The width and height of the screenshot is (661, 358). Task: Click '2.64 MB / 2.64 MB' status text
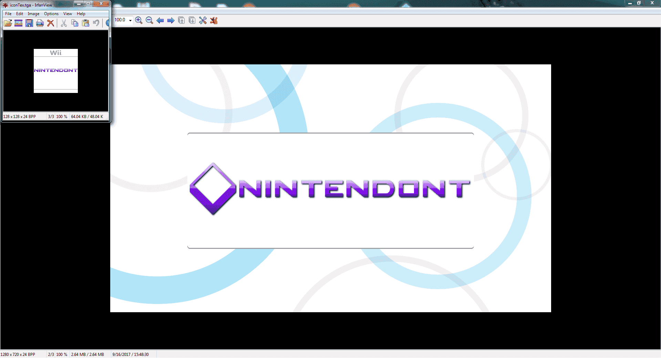[87, 355]
